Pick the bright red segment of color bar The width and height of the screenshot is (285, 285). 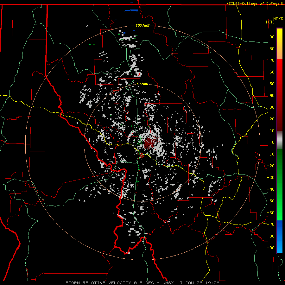(280, 66)
